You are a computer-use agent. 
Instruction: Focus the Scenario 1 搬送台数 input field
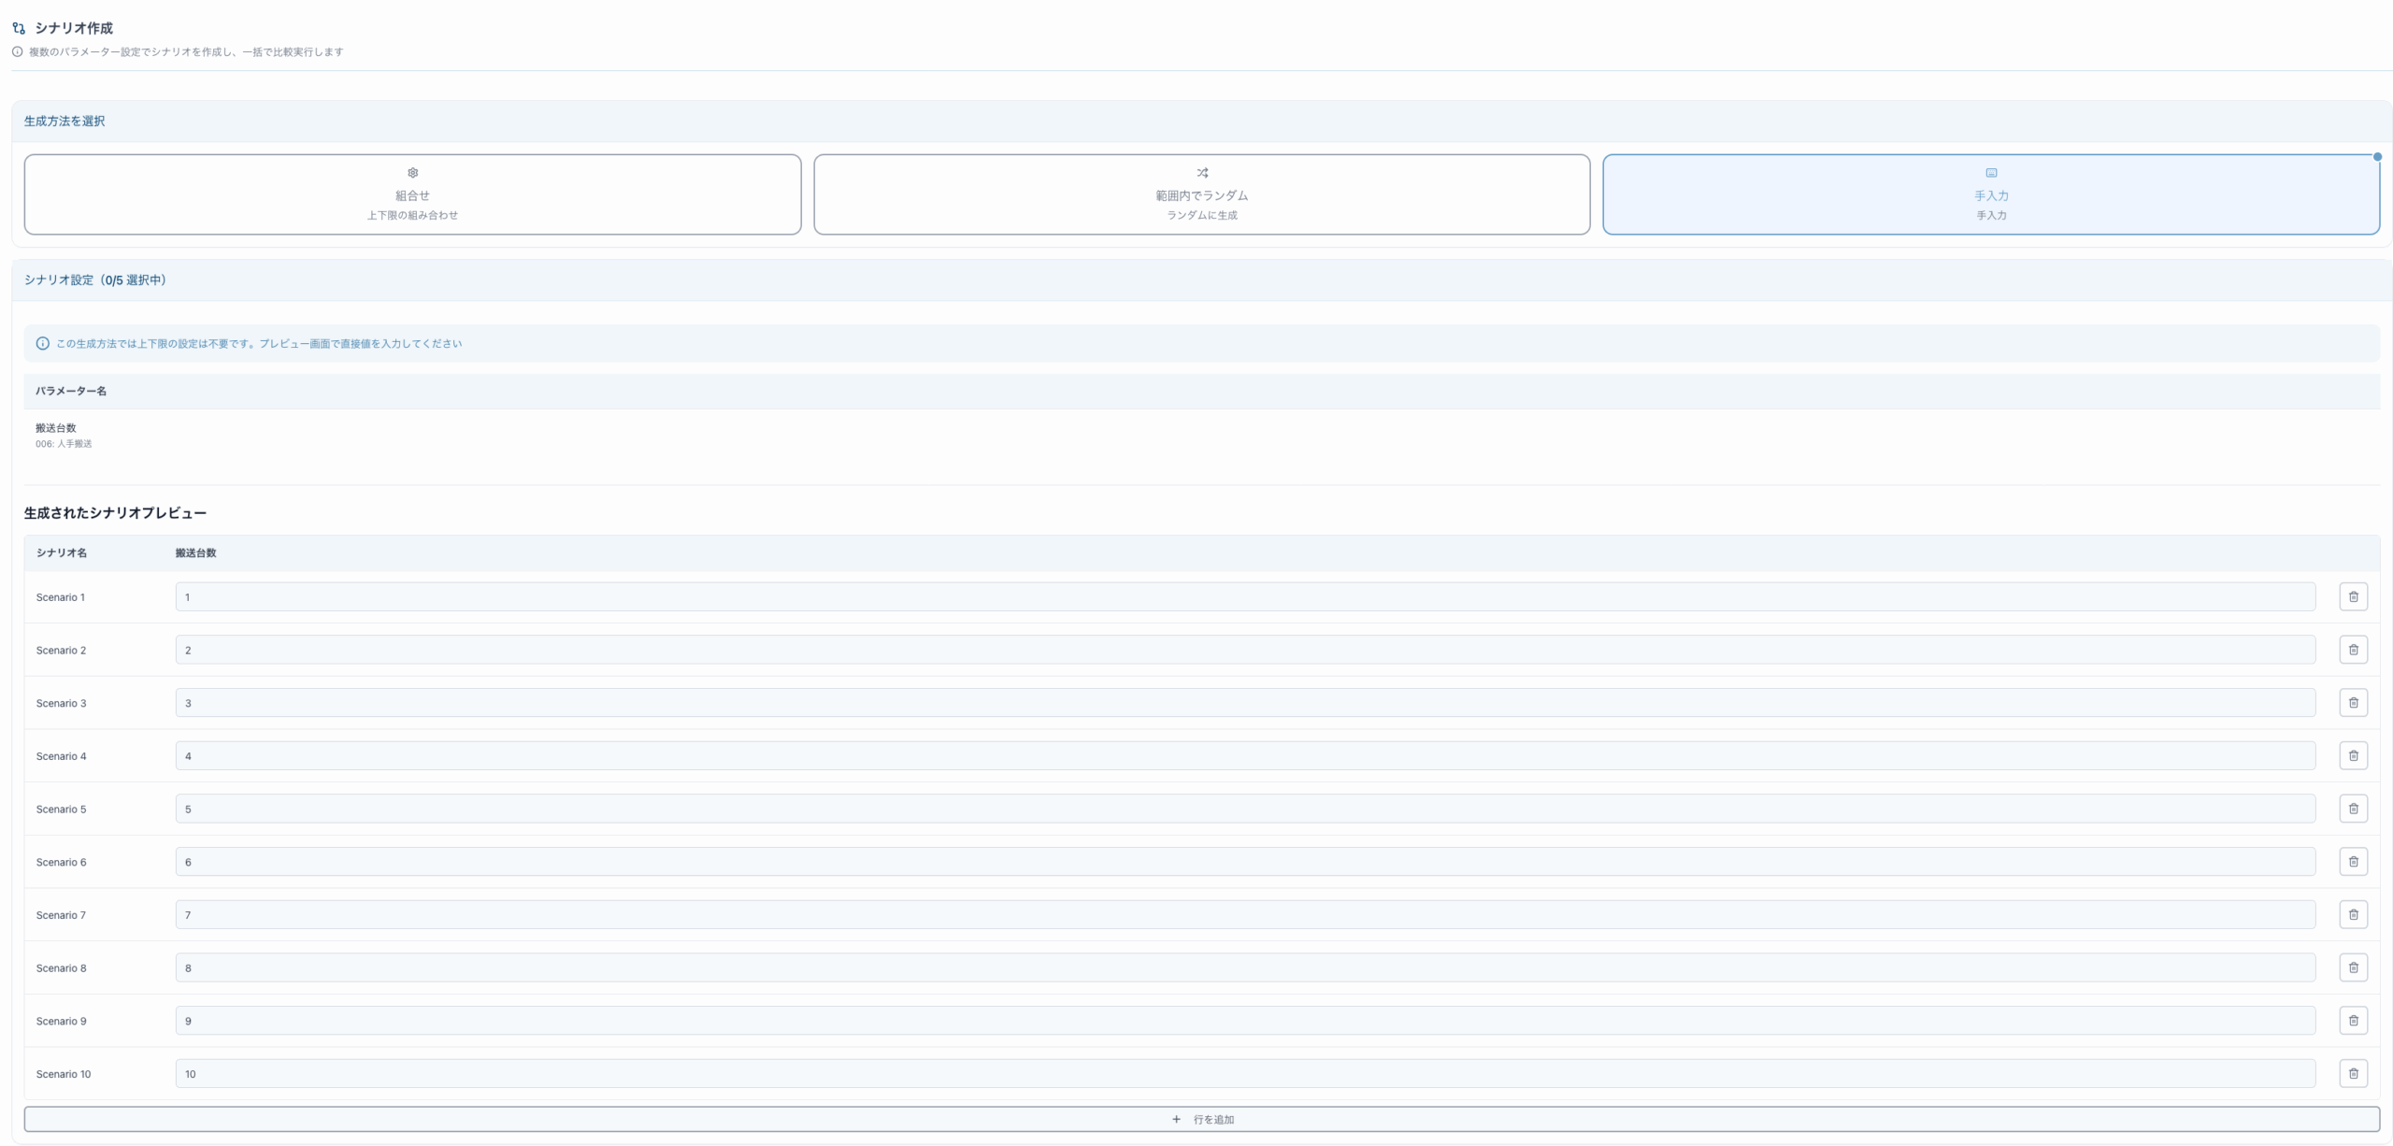click(1244, 597)
